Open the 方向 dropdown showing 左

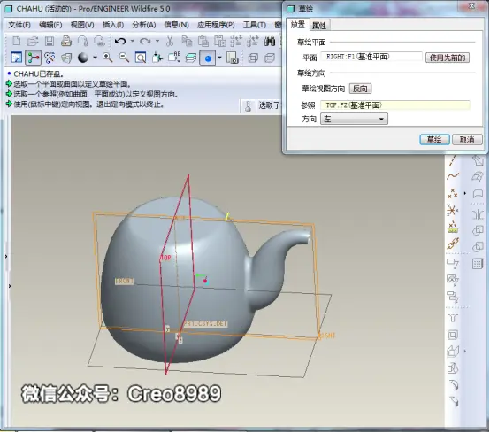point(354,119)
